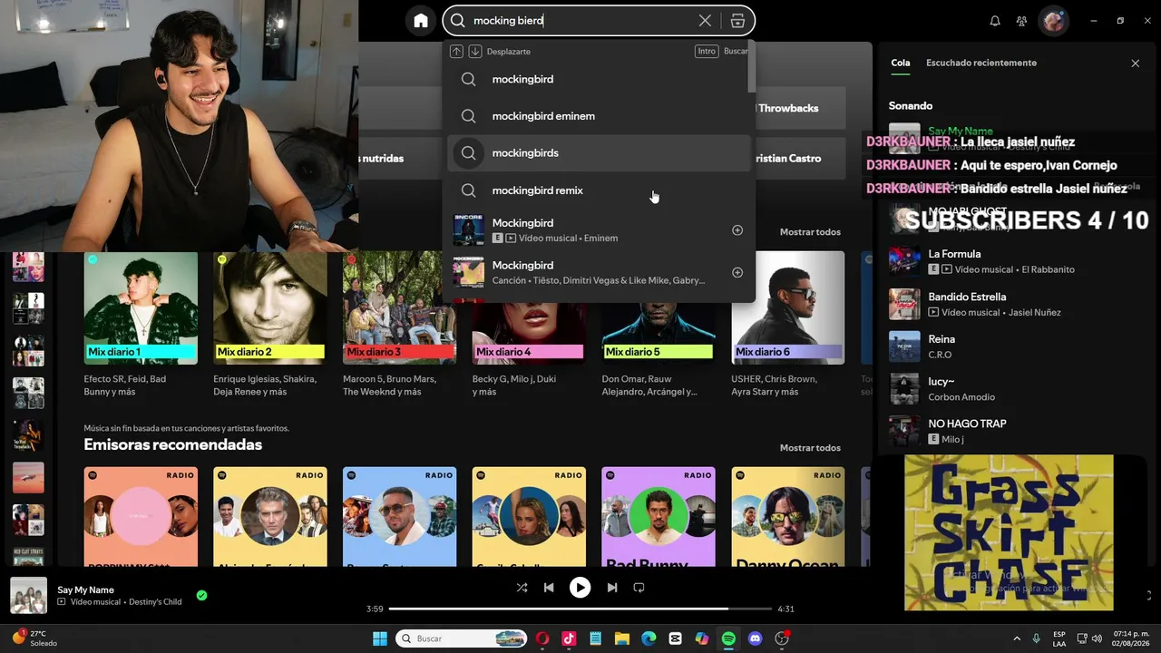Open Mockingbird song by Tiësto

(599, 272)
